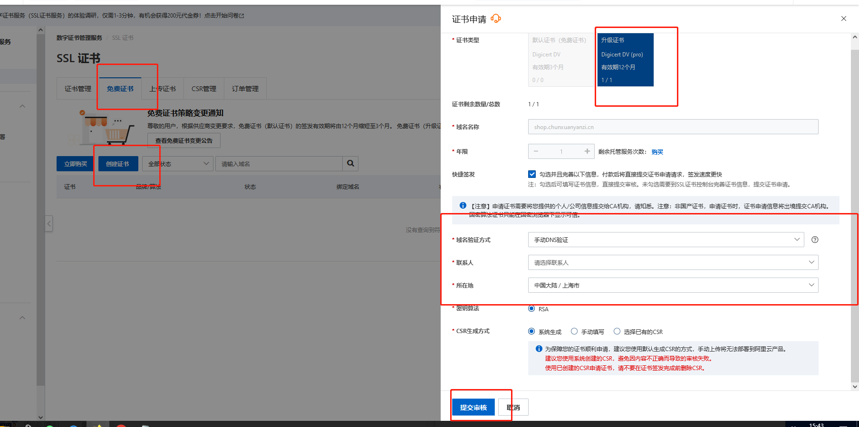Click the customer service headset icon
859x427 pixels.
pyautogui.click(x=496, y=19)
